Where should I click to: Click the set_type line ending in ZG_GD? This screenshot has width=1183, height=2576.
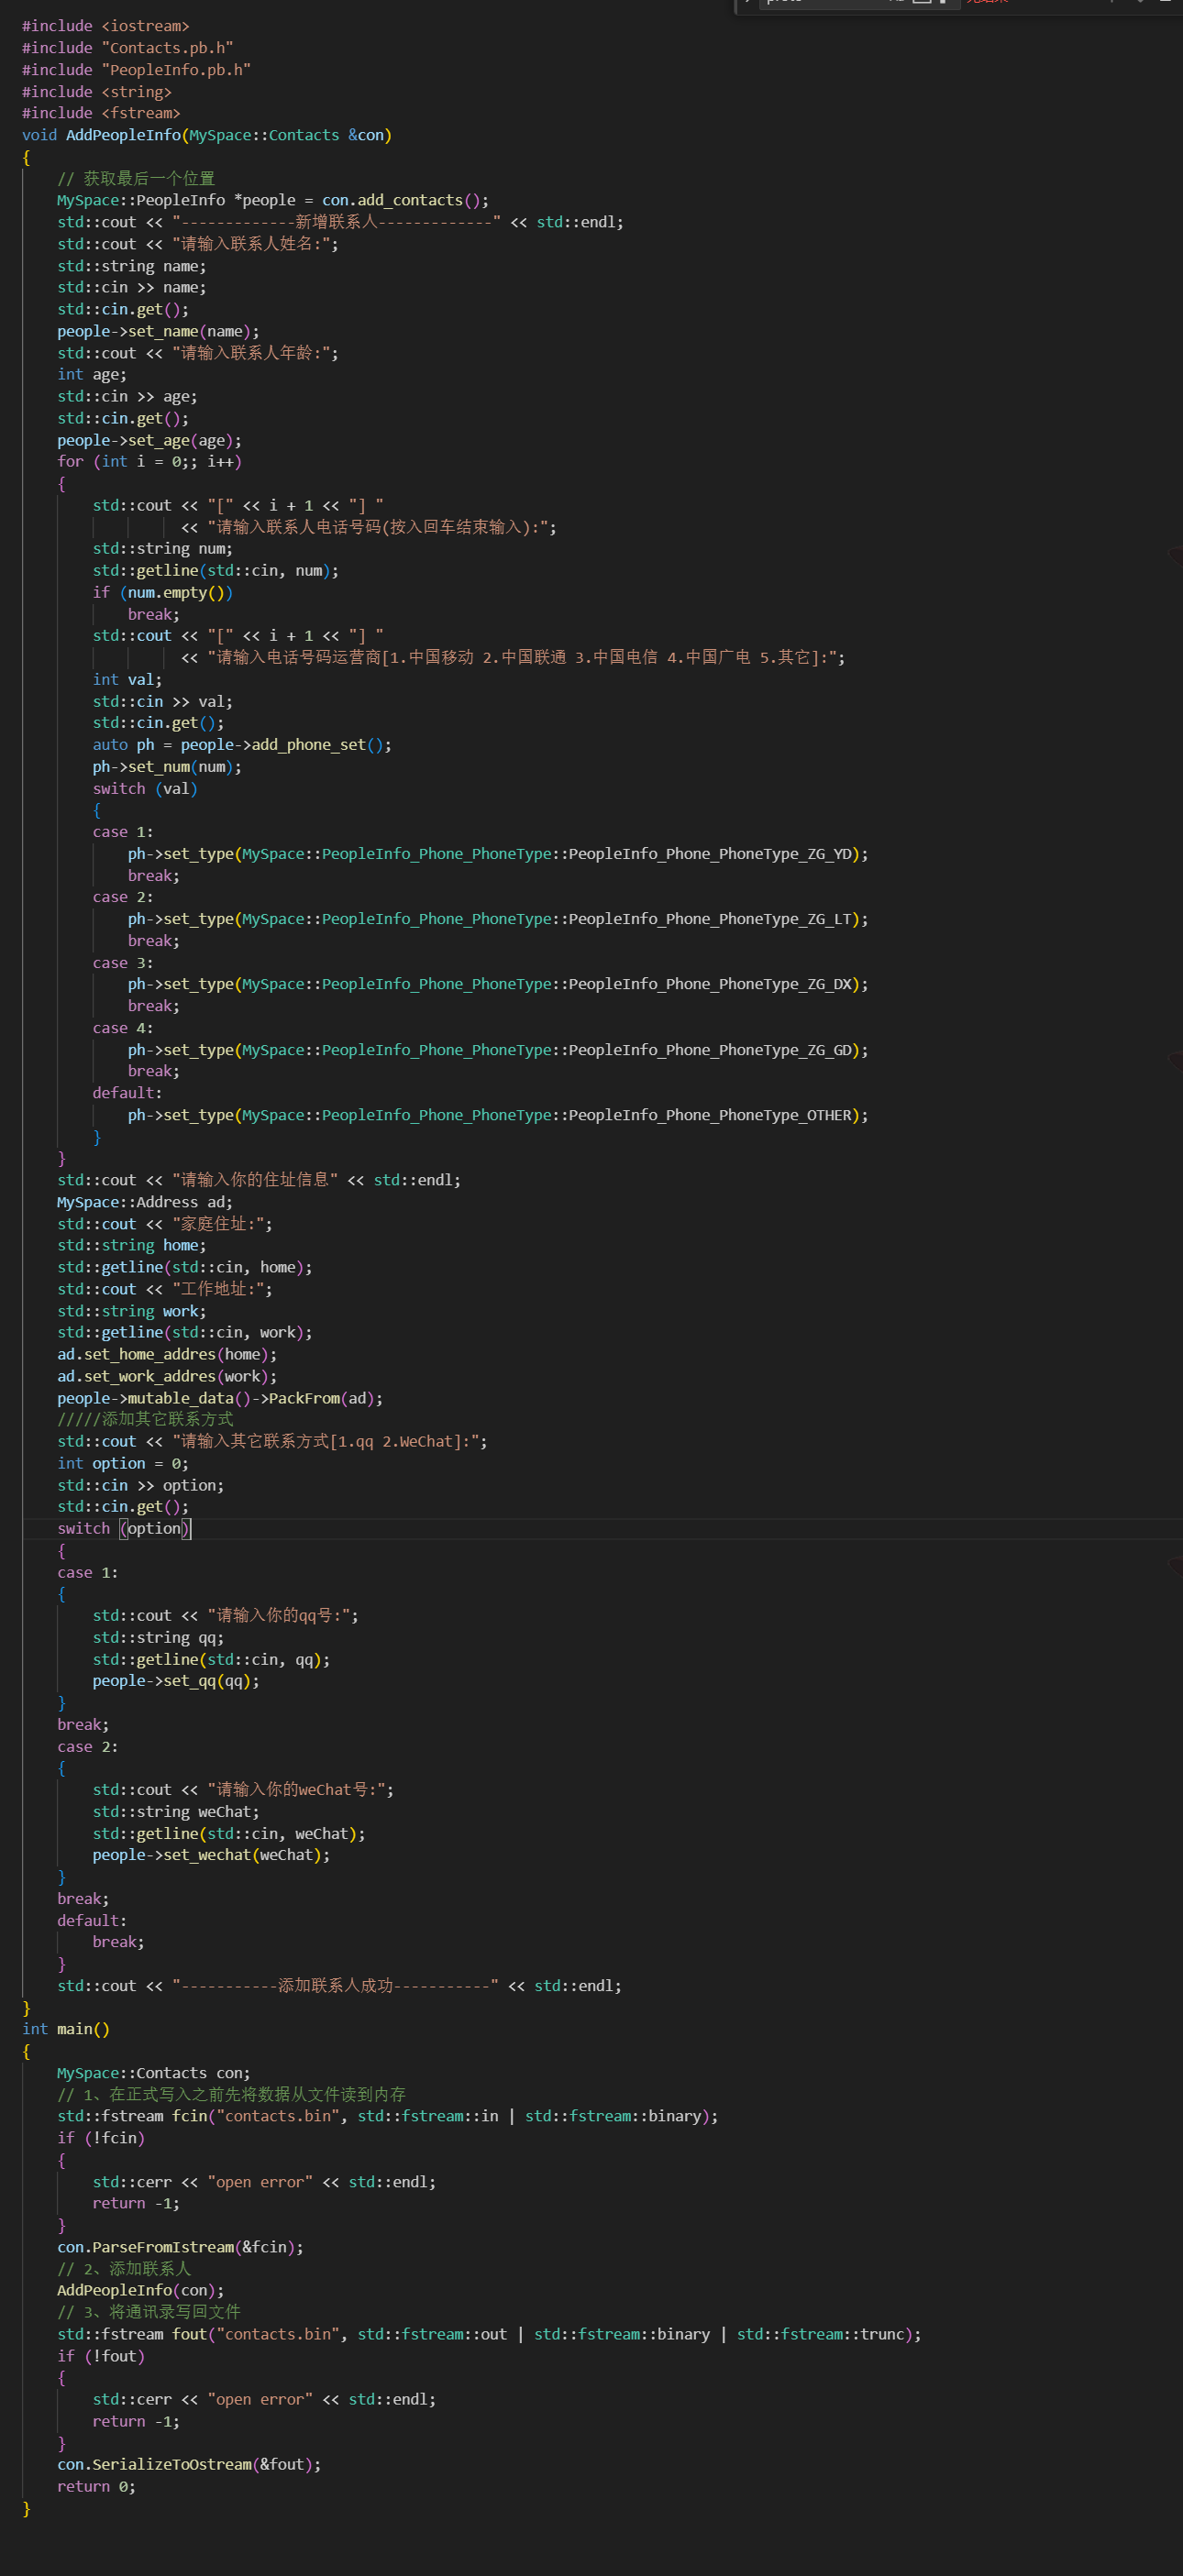tap(498, 1049)
